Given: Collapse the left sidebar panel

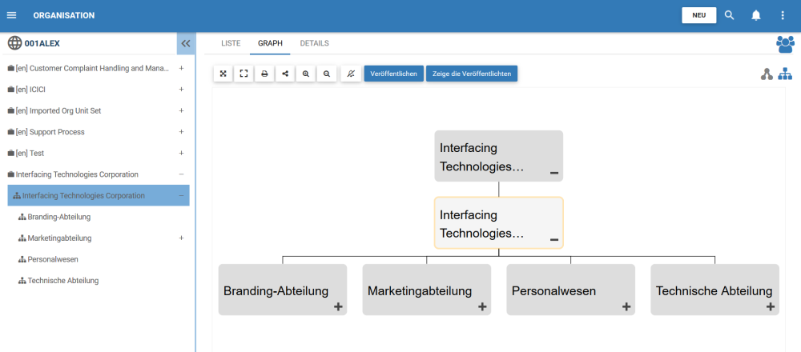Looking at the screenshot, I should [186, 44].
